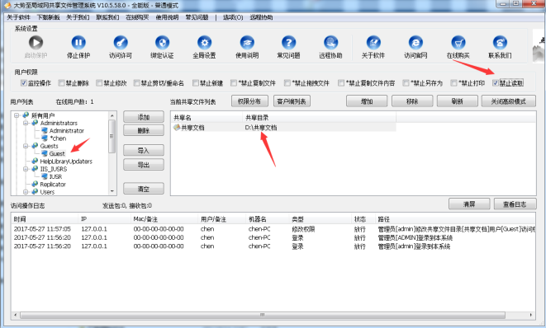
Task: Click the 增加 button for shares
Action: coord(367,101)
